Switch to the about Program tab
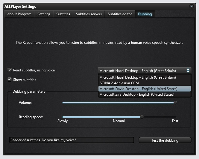199x159 pixels. [x=19, y=14]
